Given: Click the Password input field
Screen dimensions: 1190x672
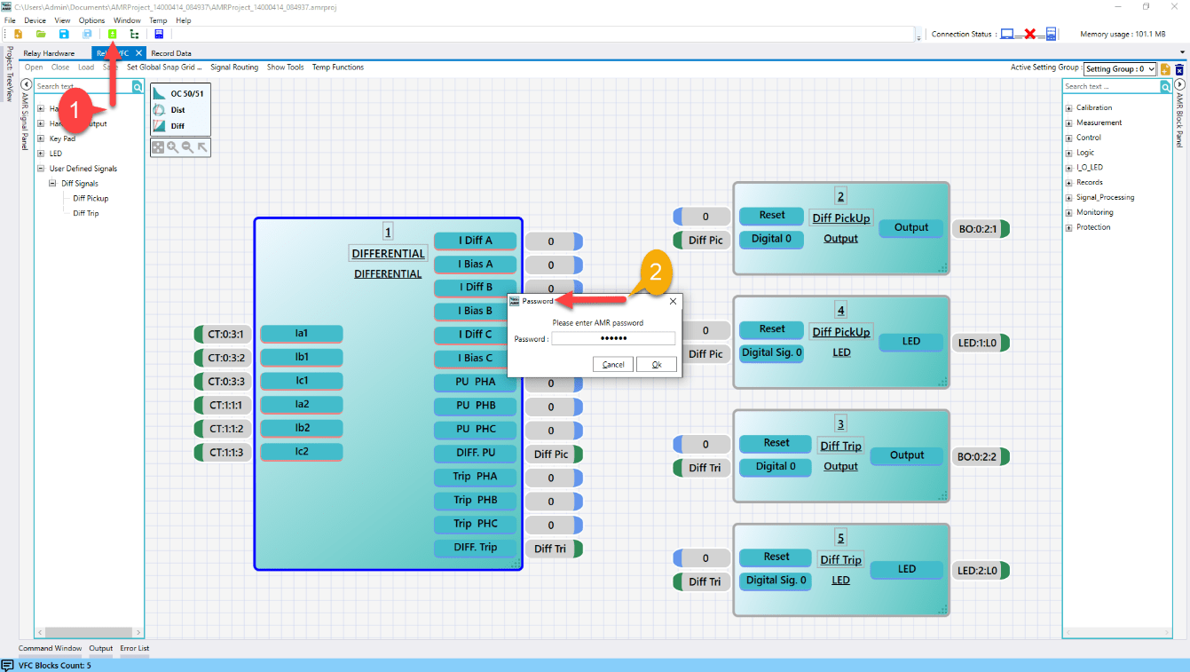Looking at the screenshot, I should pyautogui.click(x=613, y=338).
